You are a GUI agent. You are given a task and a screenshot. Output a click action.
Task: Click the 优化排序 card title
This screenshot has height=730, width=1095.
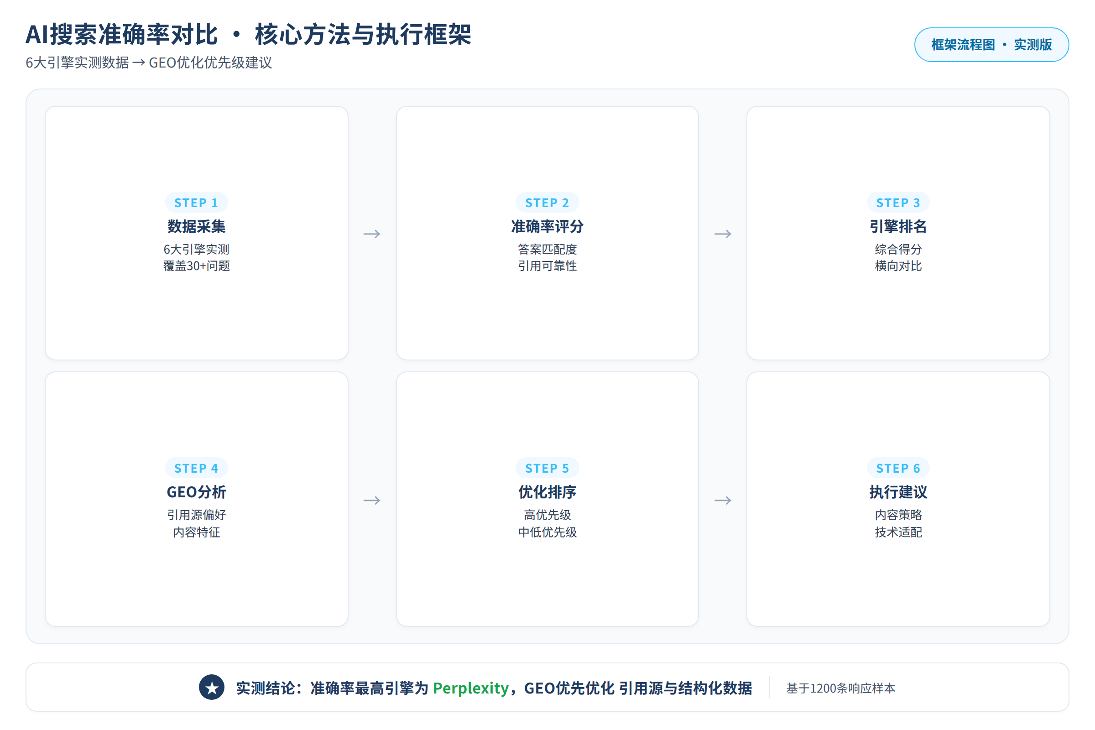[x=547, y=492]
